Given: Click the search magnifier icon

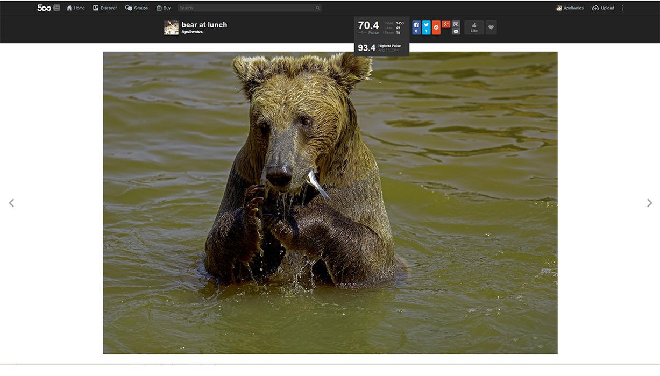Looking at the screenshot, I should pos(317,8).
